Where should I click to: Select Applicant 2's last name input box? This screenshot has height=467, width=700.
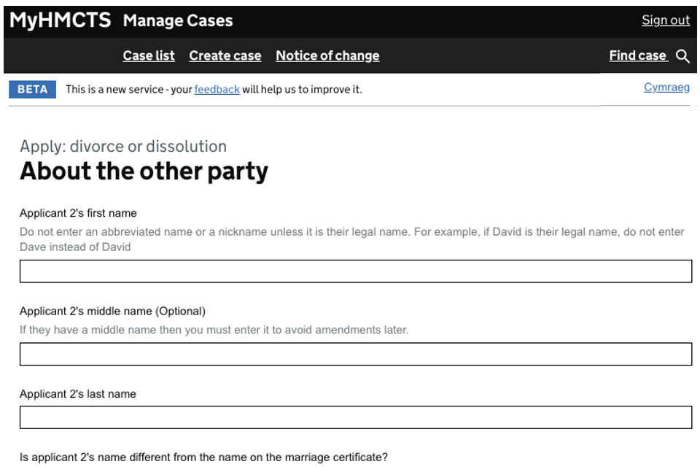point(355,417)
